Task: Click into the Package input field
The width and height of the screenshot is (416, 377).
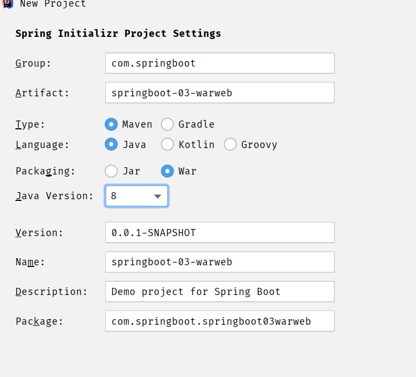Action: point(220,321)
